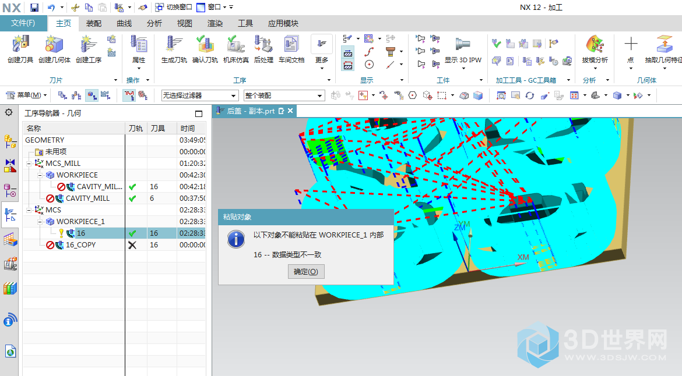This screenshot has height=376, width=682.
Task: Switch to Tools (工具) ribbon tab
Action: pyautogui.click(x=245, y=23)
